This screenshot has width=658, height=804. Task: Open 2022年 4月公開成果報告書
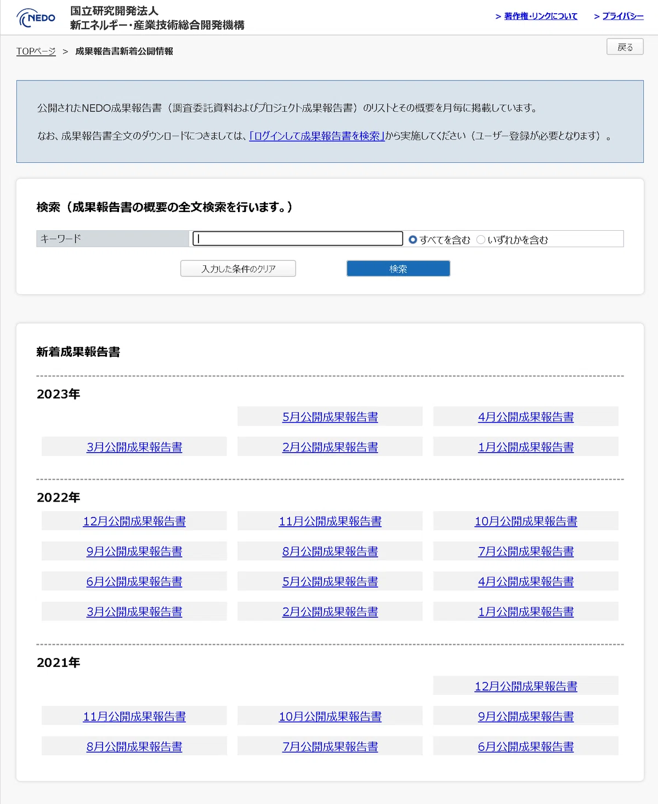tap(526, 581)
